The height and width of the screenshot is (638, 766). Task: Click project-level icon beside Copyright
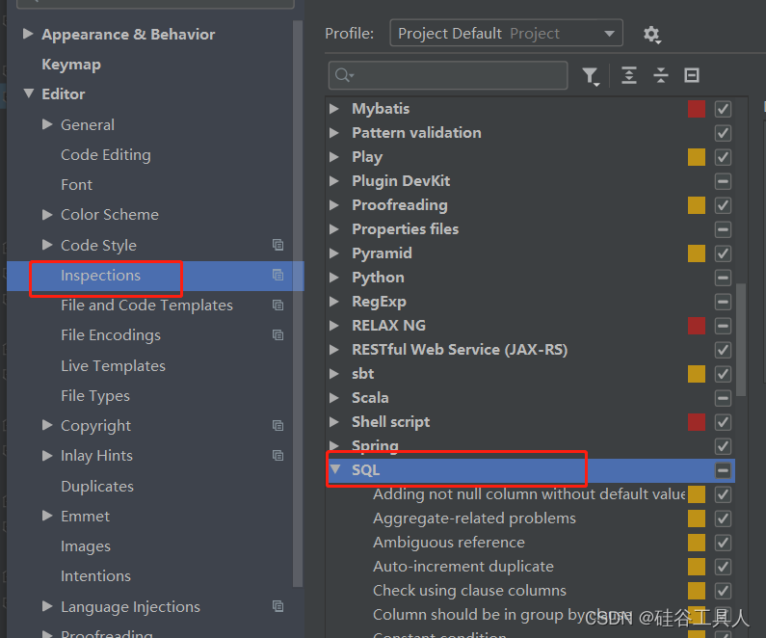pos(277,426)
